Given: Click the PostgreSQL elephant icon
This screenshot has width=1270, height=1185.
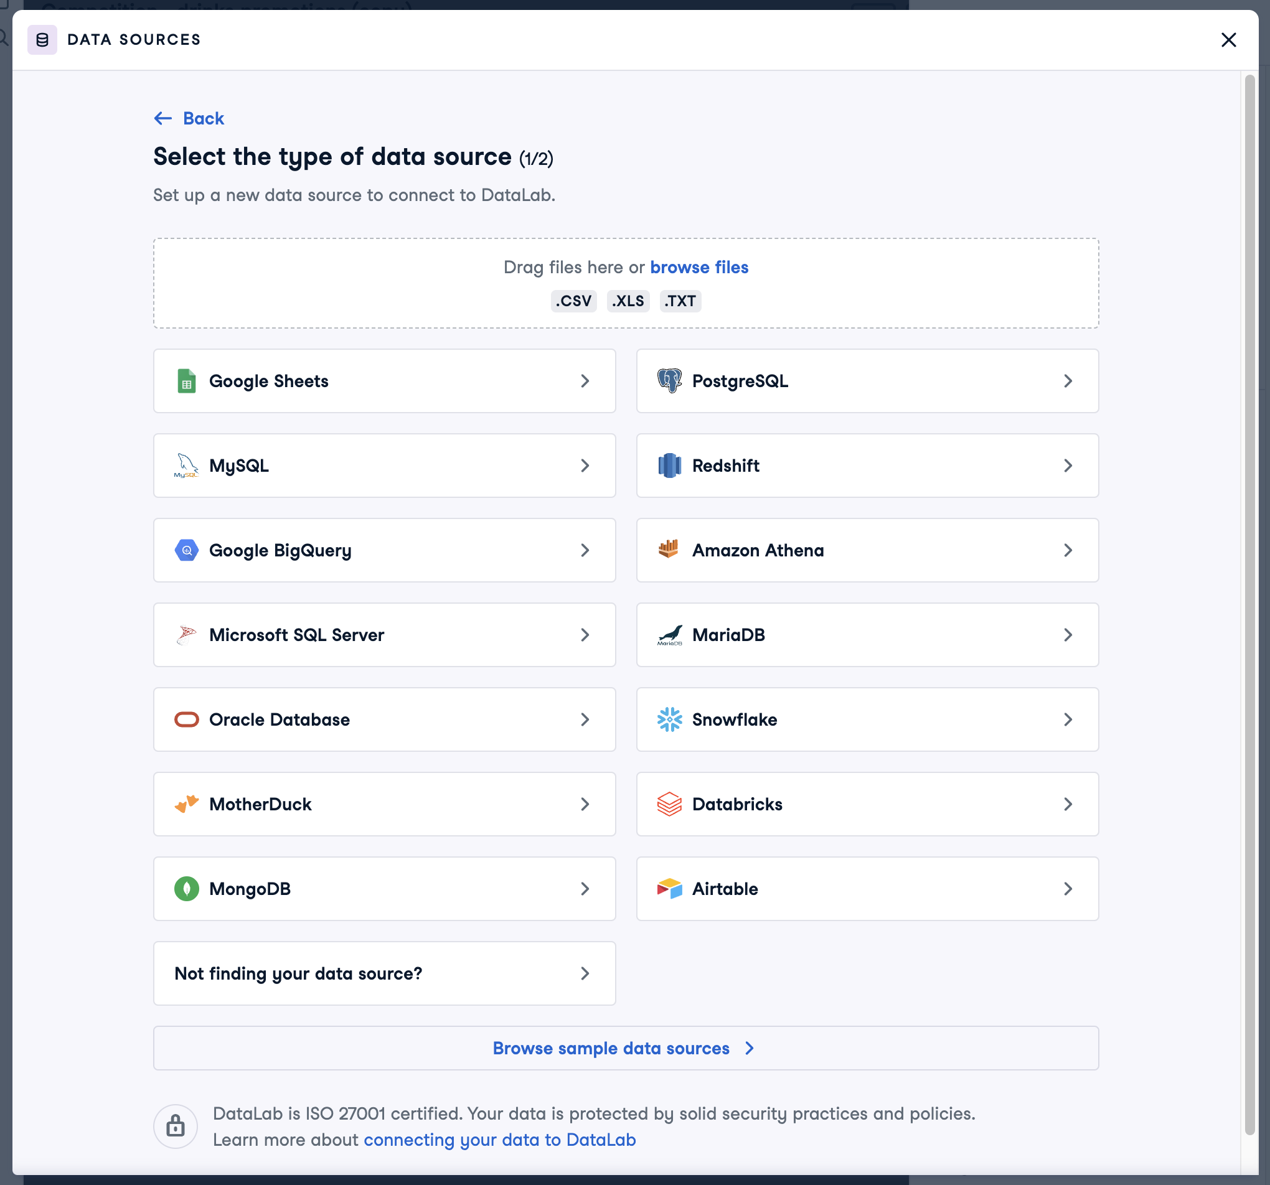Looking at the screenshot, I should click(669, 382).
